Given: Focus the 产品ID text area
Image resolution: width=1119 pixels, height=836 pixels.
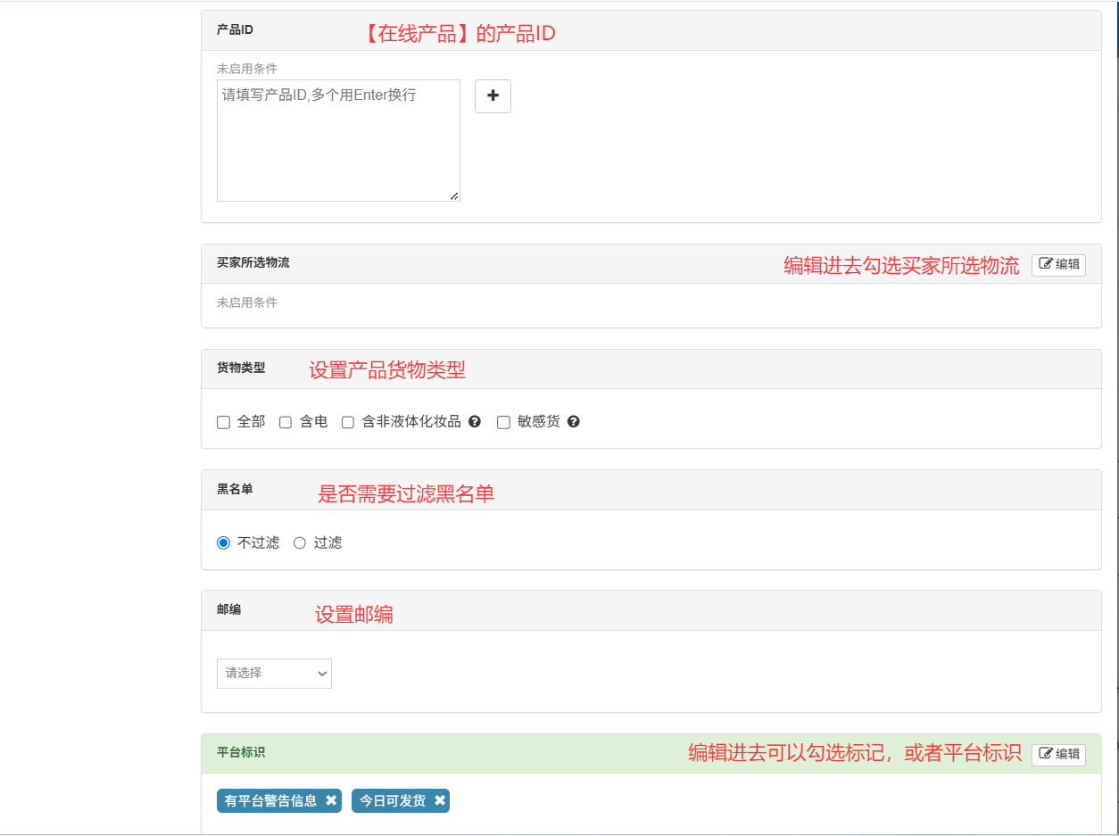Looking at the screenshot, I should (x=338, y=140).
